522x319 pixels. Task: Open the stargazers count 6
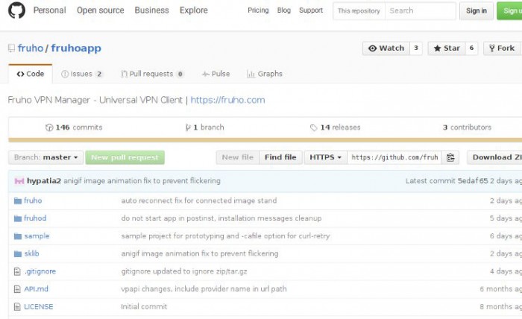tap(472, 48)
